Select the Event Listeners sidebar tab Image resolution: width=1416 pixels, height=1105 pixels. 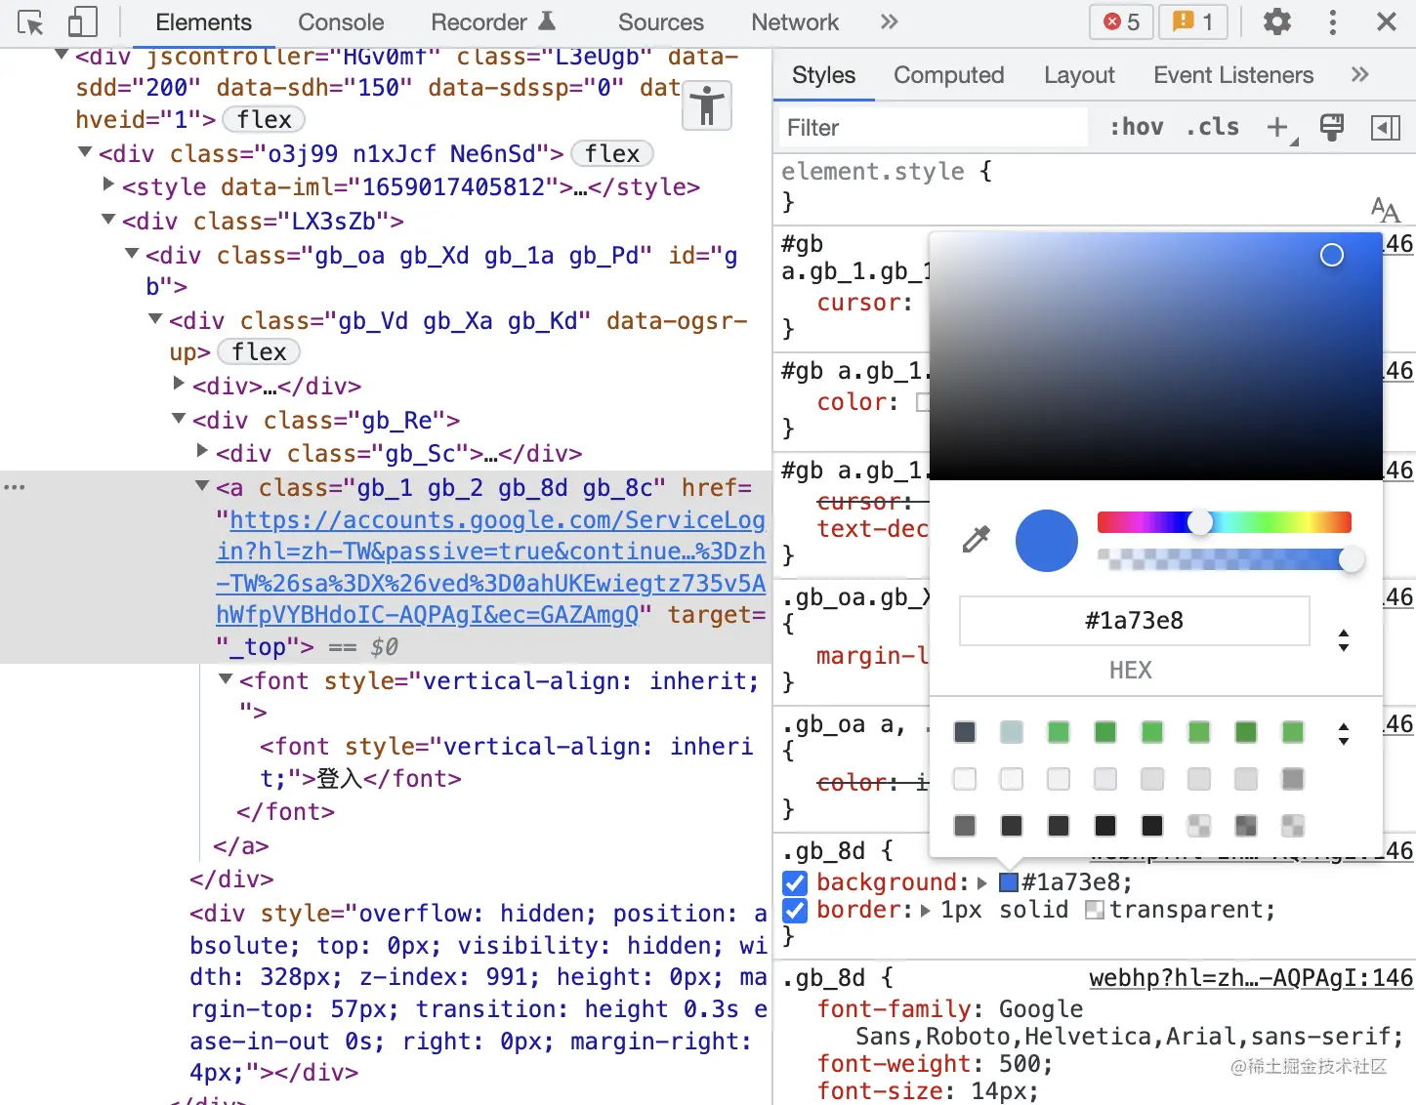pos(1233,75)
